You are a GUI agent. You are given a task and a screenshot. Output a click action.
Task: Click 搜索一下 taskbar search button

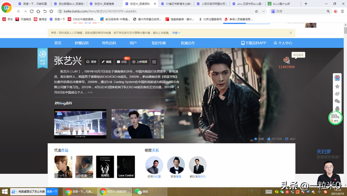(52, 192)
